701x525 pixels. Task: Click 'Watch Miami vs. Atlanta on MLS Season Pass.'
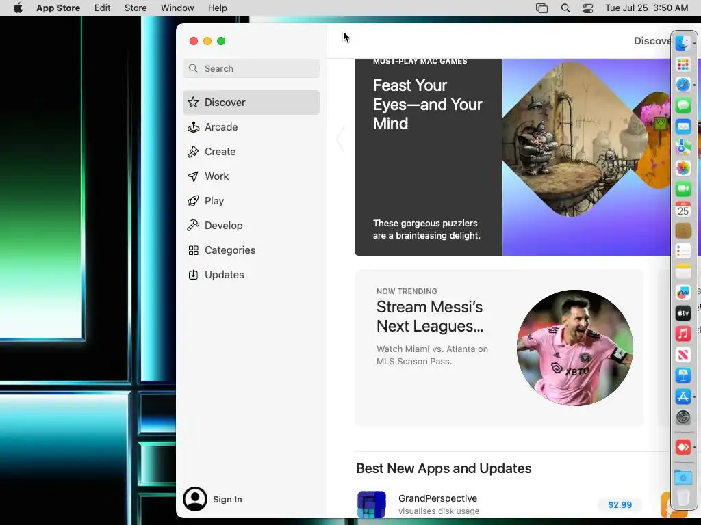(x=432, y=355)
